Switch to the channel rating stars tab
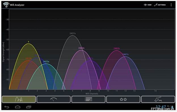Screen dimensions: 177x112 pyautogui.click(x=123, y=99)
